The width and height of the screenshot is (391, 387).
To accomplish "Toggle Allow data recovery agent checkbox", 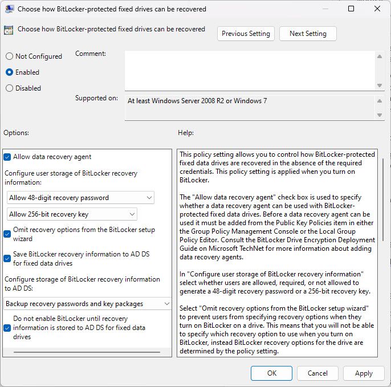I will 7,157.
